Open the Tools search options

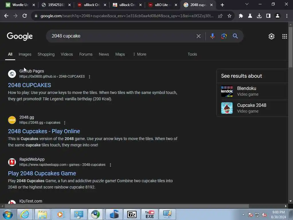[192, 54]
